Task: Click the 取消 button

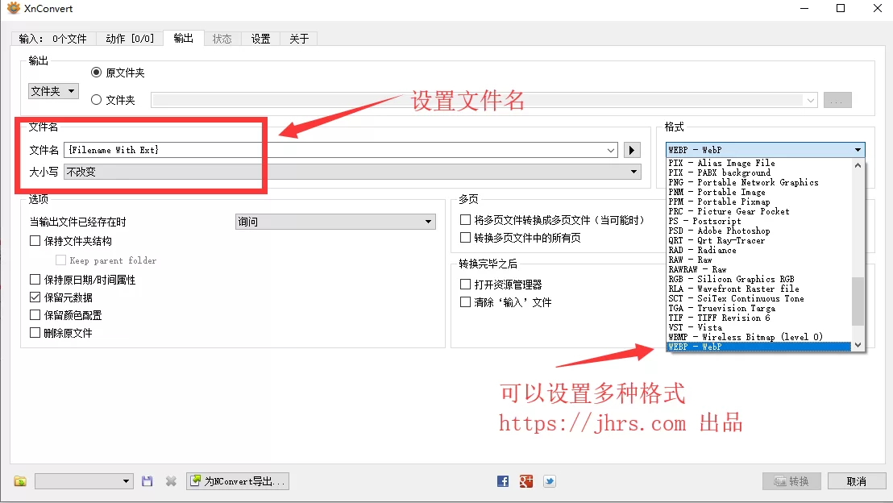Action: 857,481
